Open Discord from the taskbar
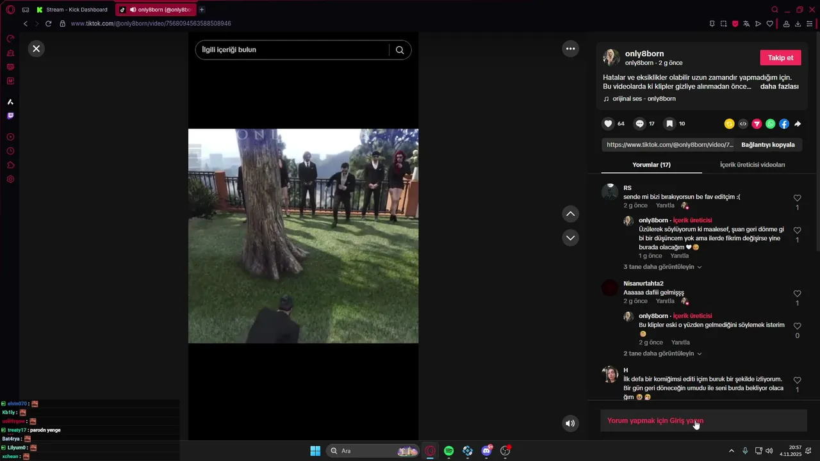820x461 pixels. point(486,451)
